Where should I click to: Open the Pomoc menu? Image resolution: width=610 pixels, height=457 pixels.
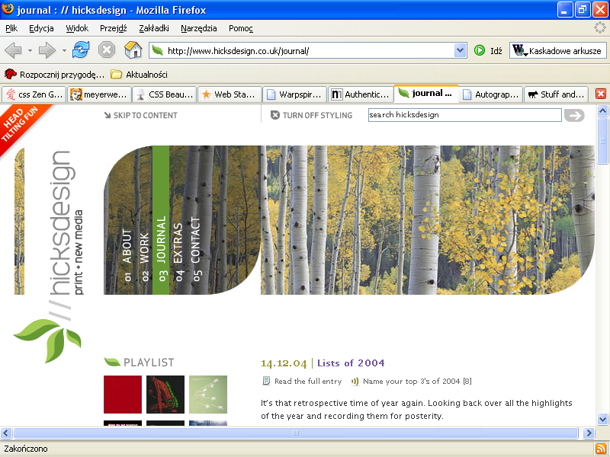[241, 28]
